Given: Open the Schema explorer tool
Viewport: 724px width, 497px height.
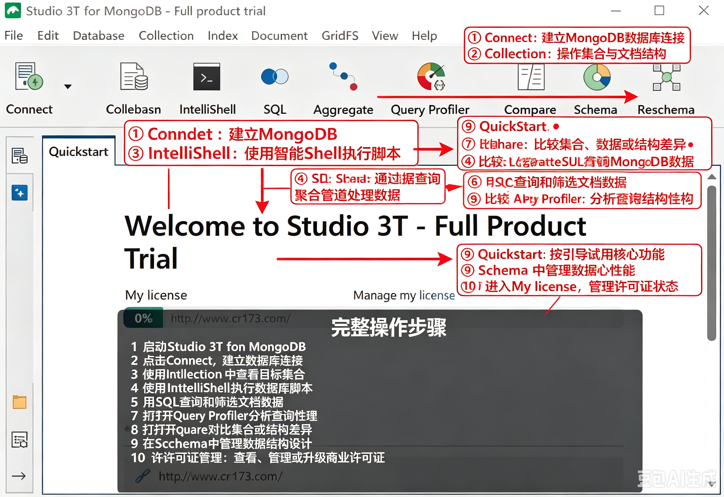Looking at the screenshot, I should 597,77.
